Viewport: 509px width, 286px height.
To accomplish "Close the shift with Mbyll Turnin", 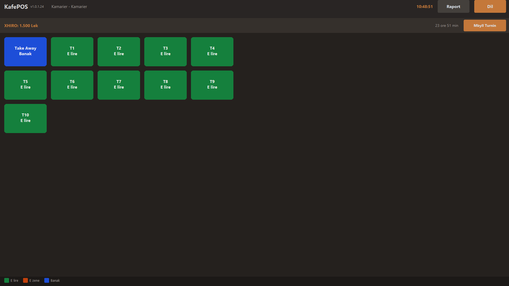I will pos(485,25).
